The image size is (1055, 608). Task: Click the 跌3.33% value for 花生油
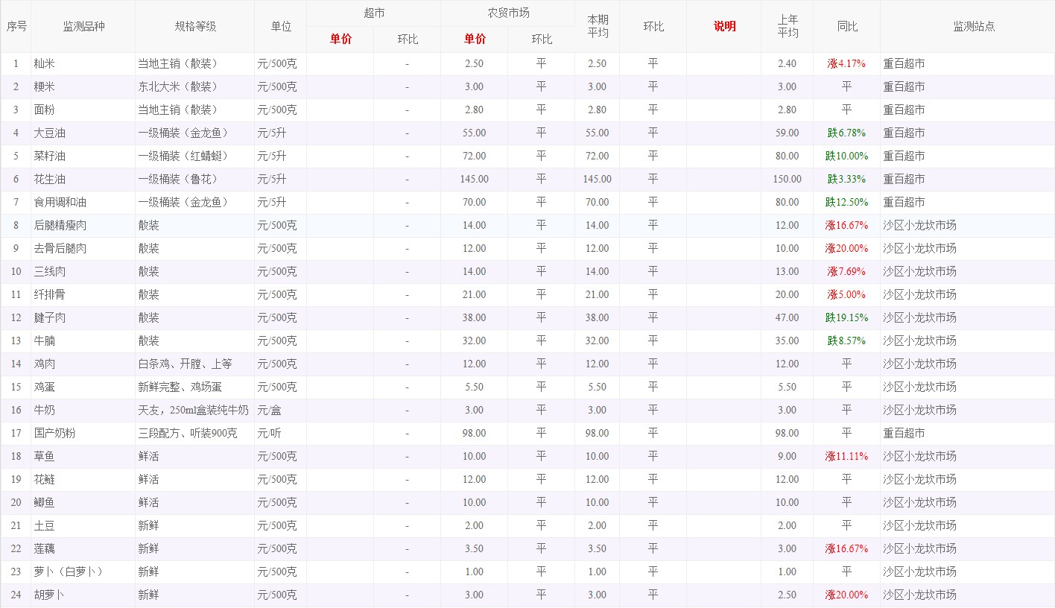(x=846, y=180)
